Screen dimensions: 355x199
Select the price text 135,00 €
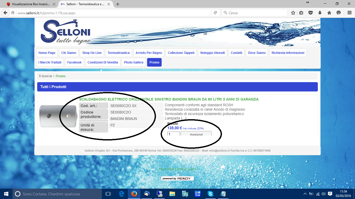(x=175, y=128)
